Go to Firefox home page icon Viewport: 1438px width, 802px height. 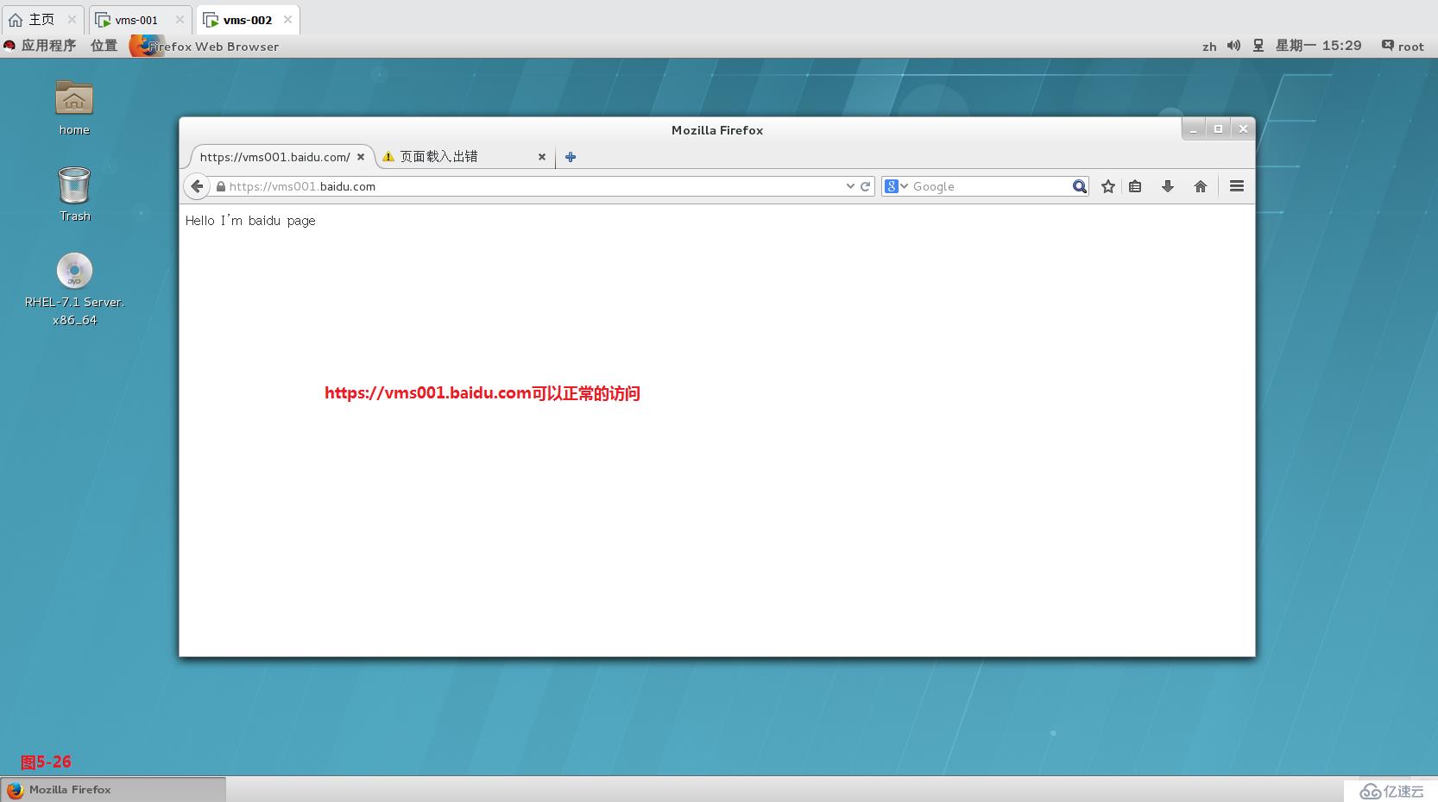[1201, 186]
